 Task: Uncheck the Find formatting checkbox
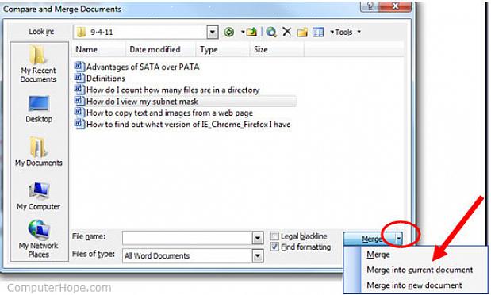click(274, 247)
